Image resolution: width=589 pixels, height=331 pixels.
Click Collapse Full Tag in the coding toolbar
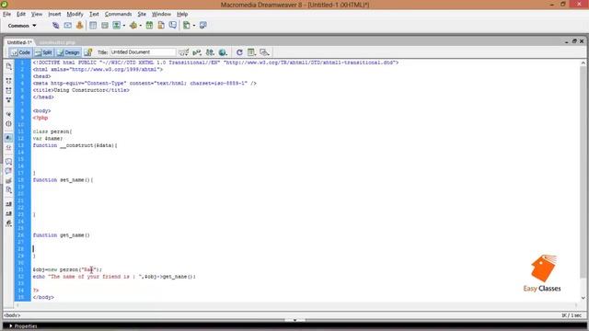[8, 81]
